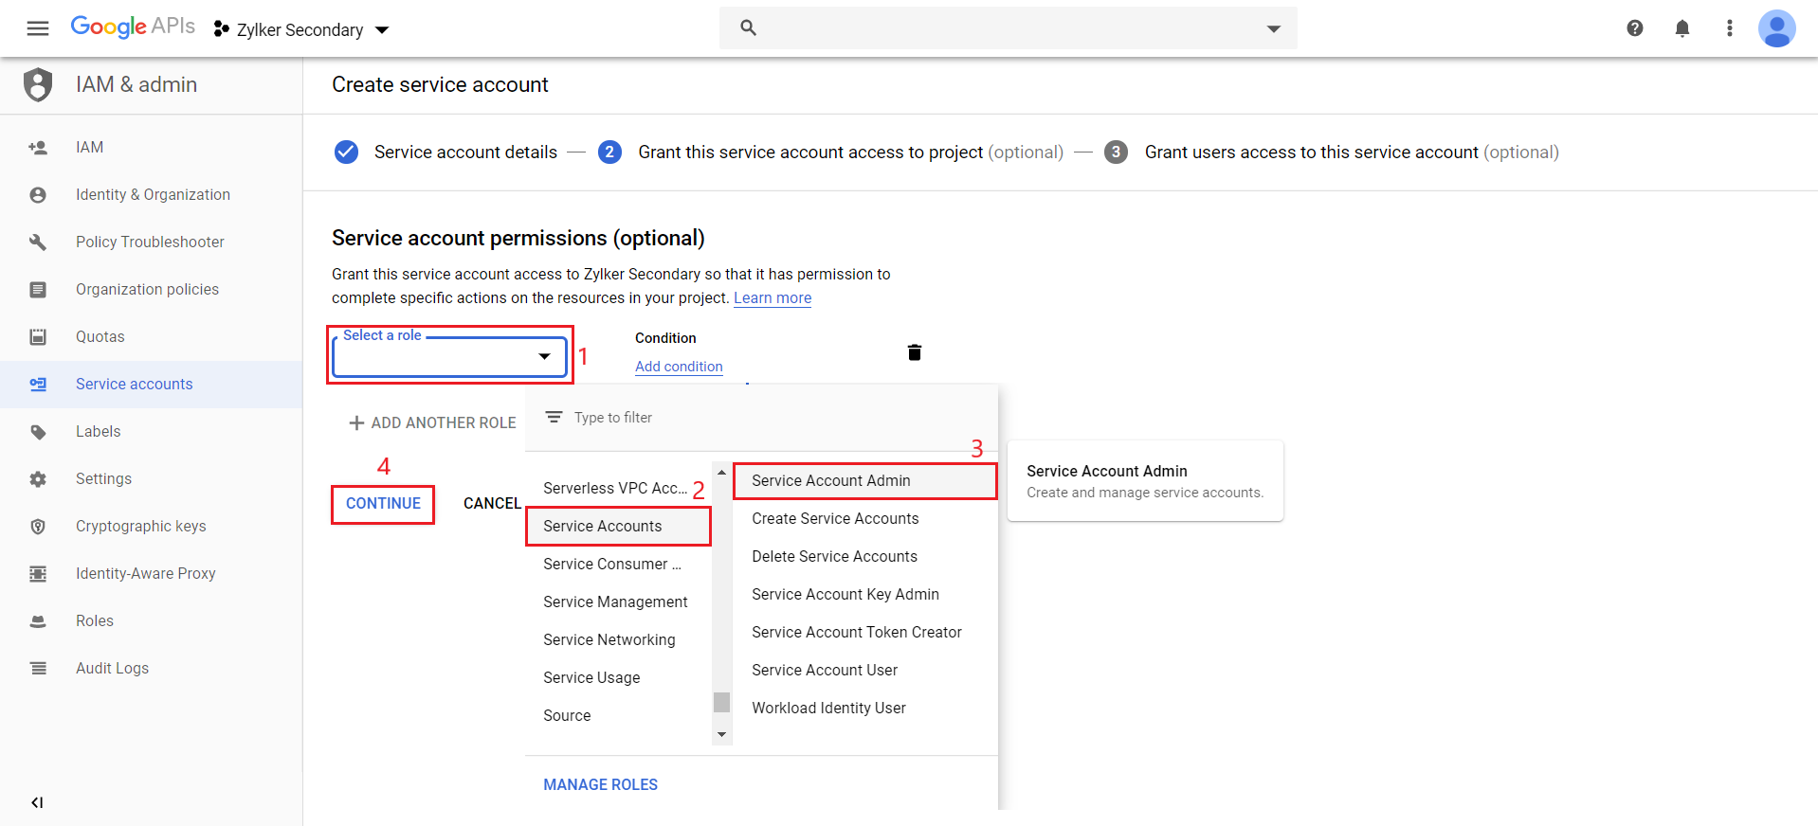Viewport: 1818px width, 826px height.
Task: Open the vertical three-dot settings menu
Action: [1729, 28]
